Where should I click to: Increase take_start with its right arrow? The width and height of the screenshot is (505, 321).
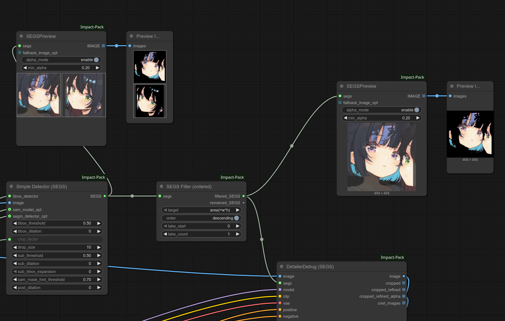coord(238,226)
